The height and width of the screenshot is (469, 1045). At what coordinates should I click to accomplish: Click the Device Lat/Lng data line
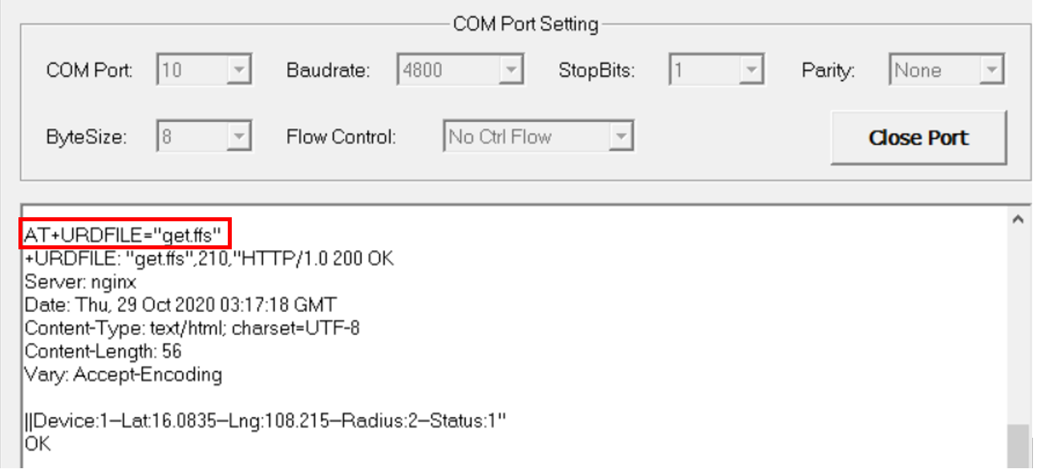click(x=265, y=420)
